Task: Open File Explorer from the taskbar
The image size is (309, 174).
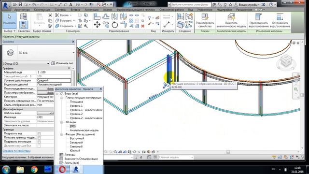Action: click(20, 170)
